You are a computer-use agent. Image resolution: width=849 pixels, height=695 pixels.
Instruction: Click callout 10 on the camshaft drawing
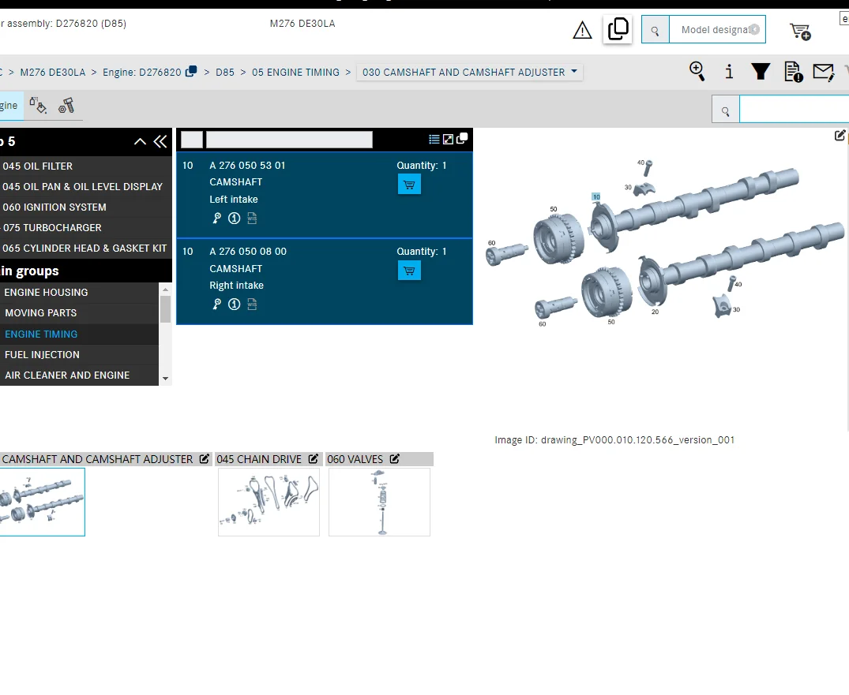coord(596,197)
